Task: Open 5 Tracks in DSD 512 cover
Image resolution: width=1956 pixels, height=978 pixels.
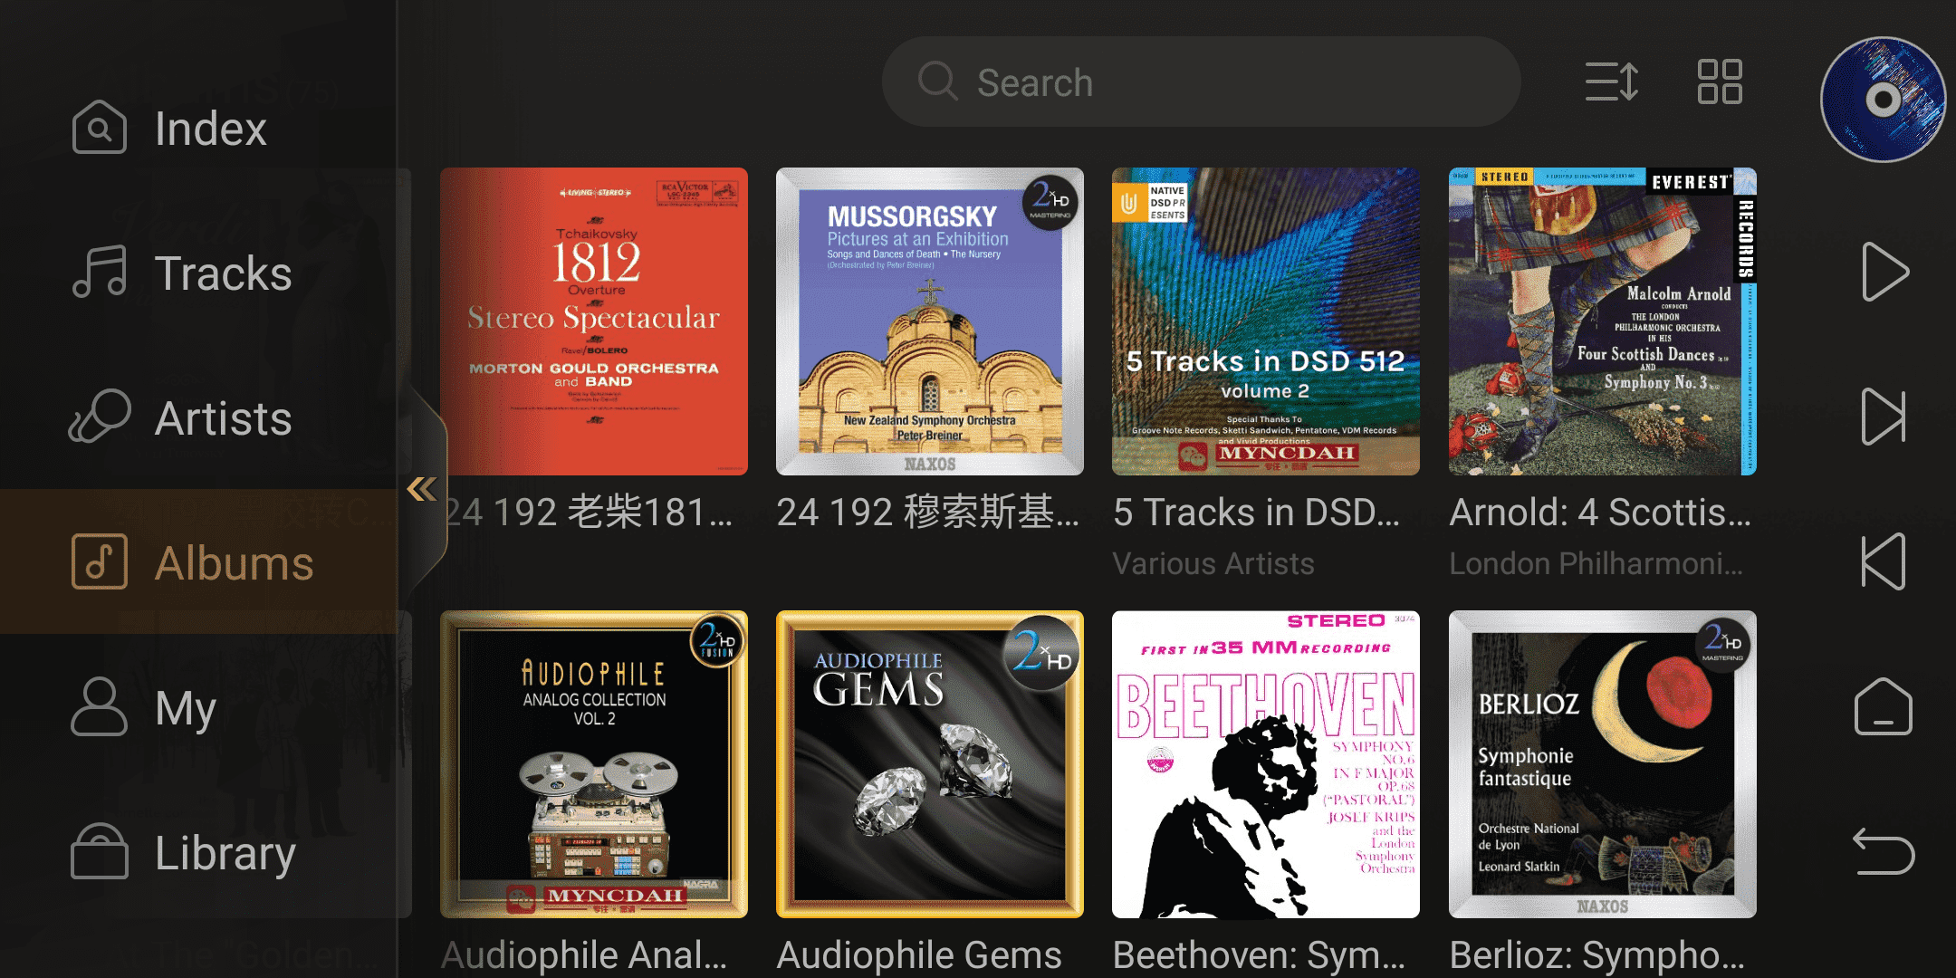Action: click(x=1266, y=321)
